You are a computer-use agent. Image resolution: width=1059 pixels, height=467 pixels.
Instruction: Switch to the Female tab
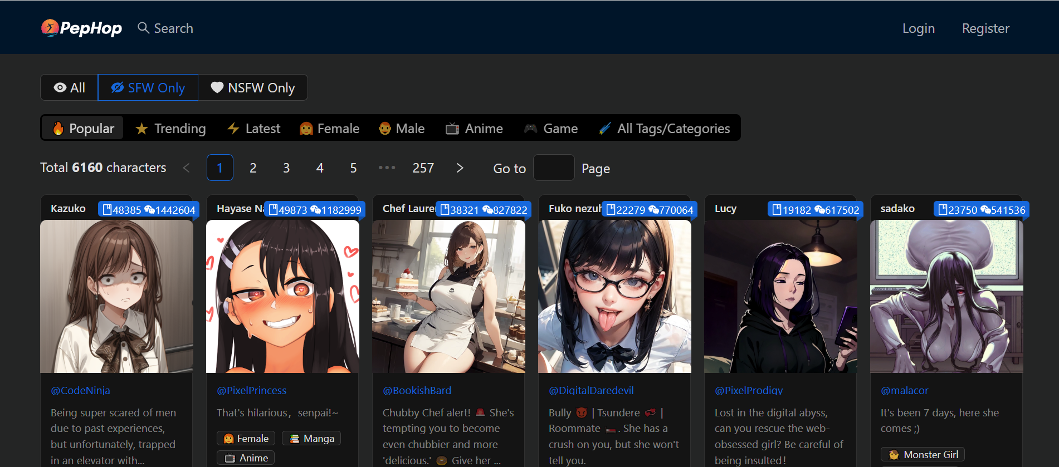[x=329, y=128]
